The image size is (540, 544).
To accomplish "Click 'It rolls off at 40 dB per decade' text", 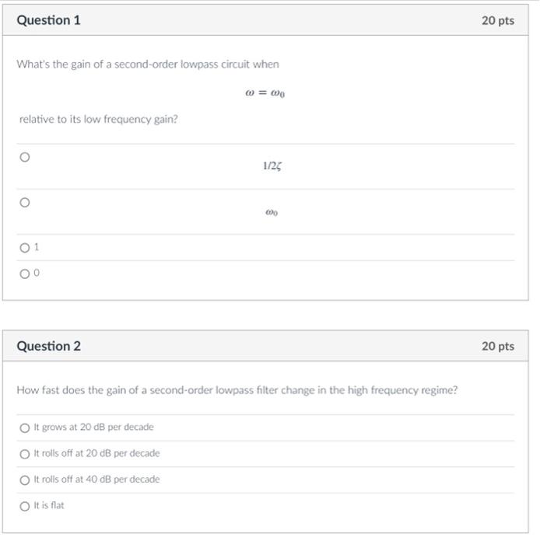I will pyautogui.click(x=96, y=479).
